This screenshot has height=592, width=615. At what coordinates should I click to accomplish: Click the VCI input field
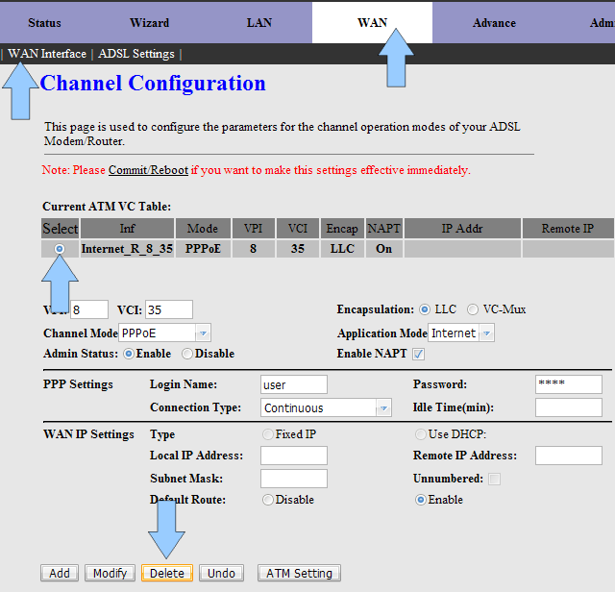[169, 309]
